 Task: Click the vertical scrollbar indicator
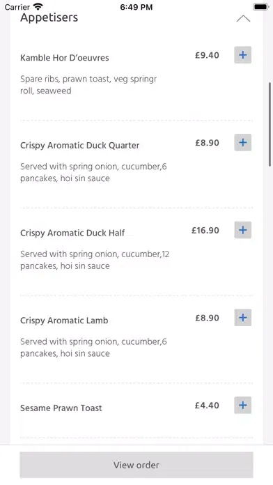point(270,124)
